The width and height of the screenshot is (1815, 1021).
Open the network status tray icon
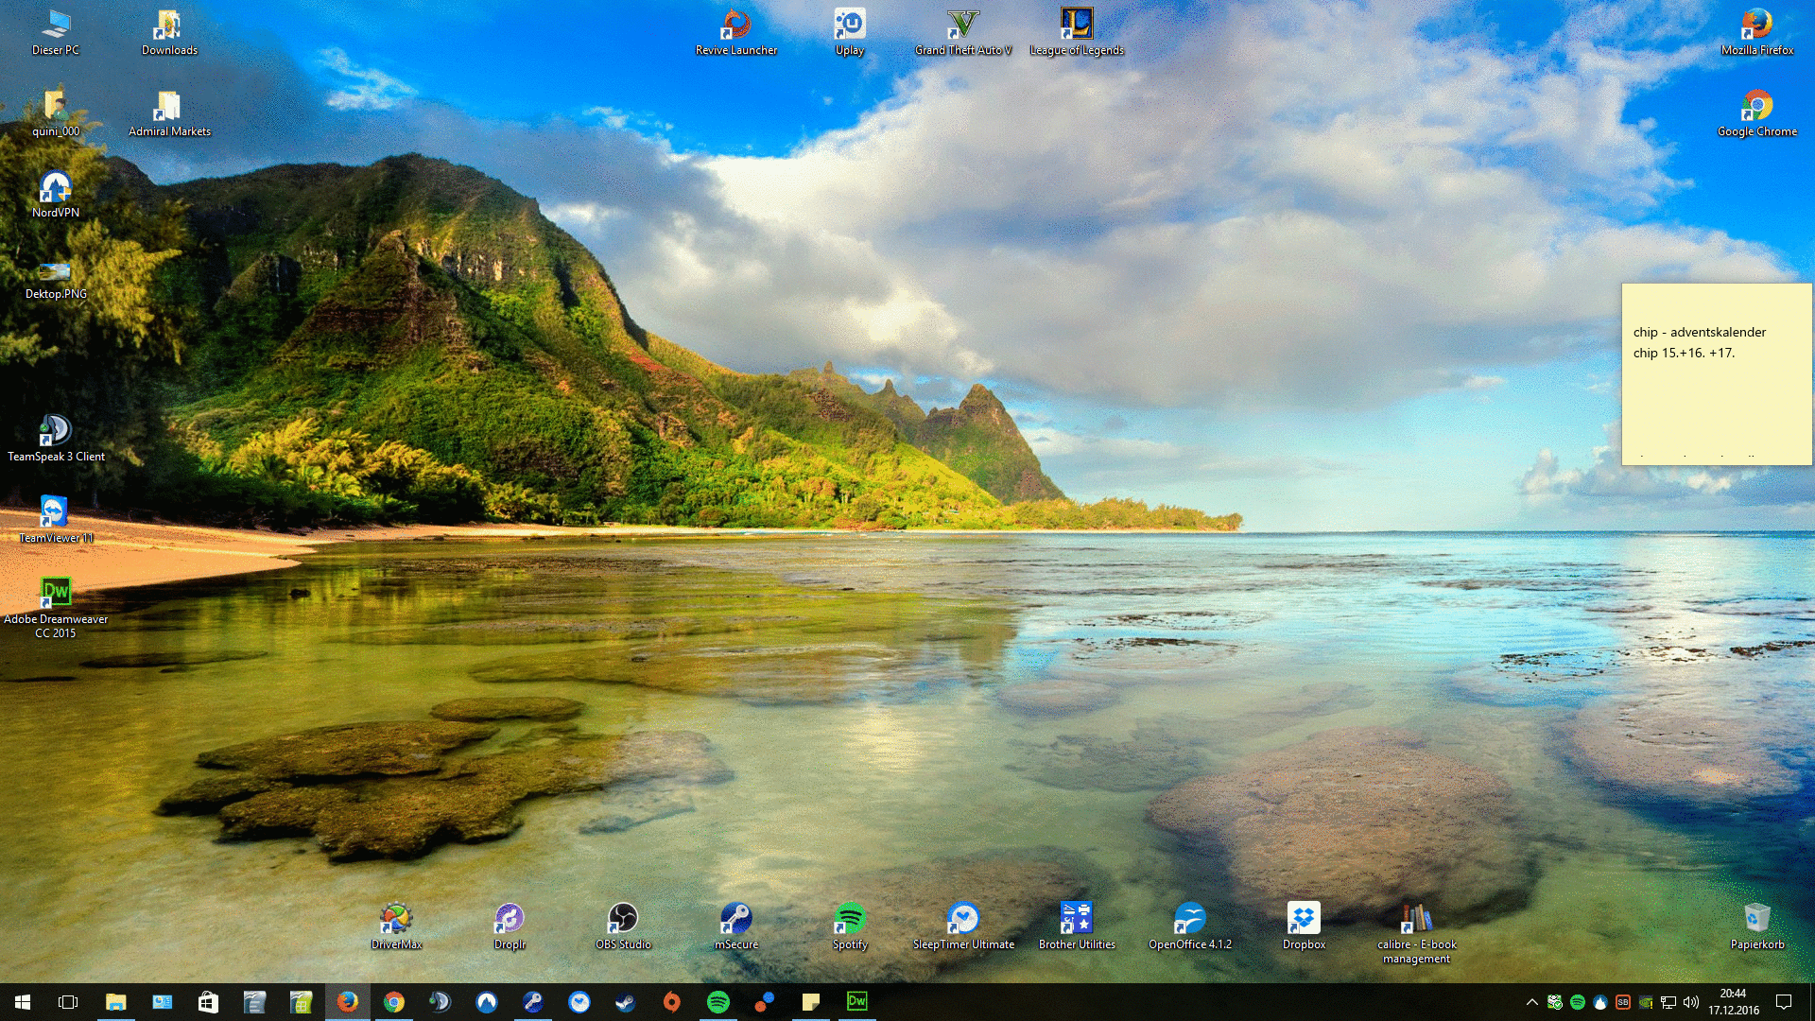pos(1668,1002)
